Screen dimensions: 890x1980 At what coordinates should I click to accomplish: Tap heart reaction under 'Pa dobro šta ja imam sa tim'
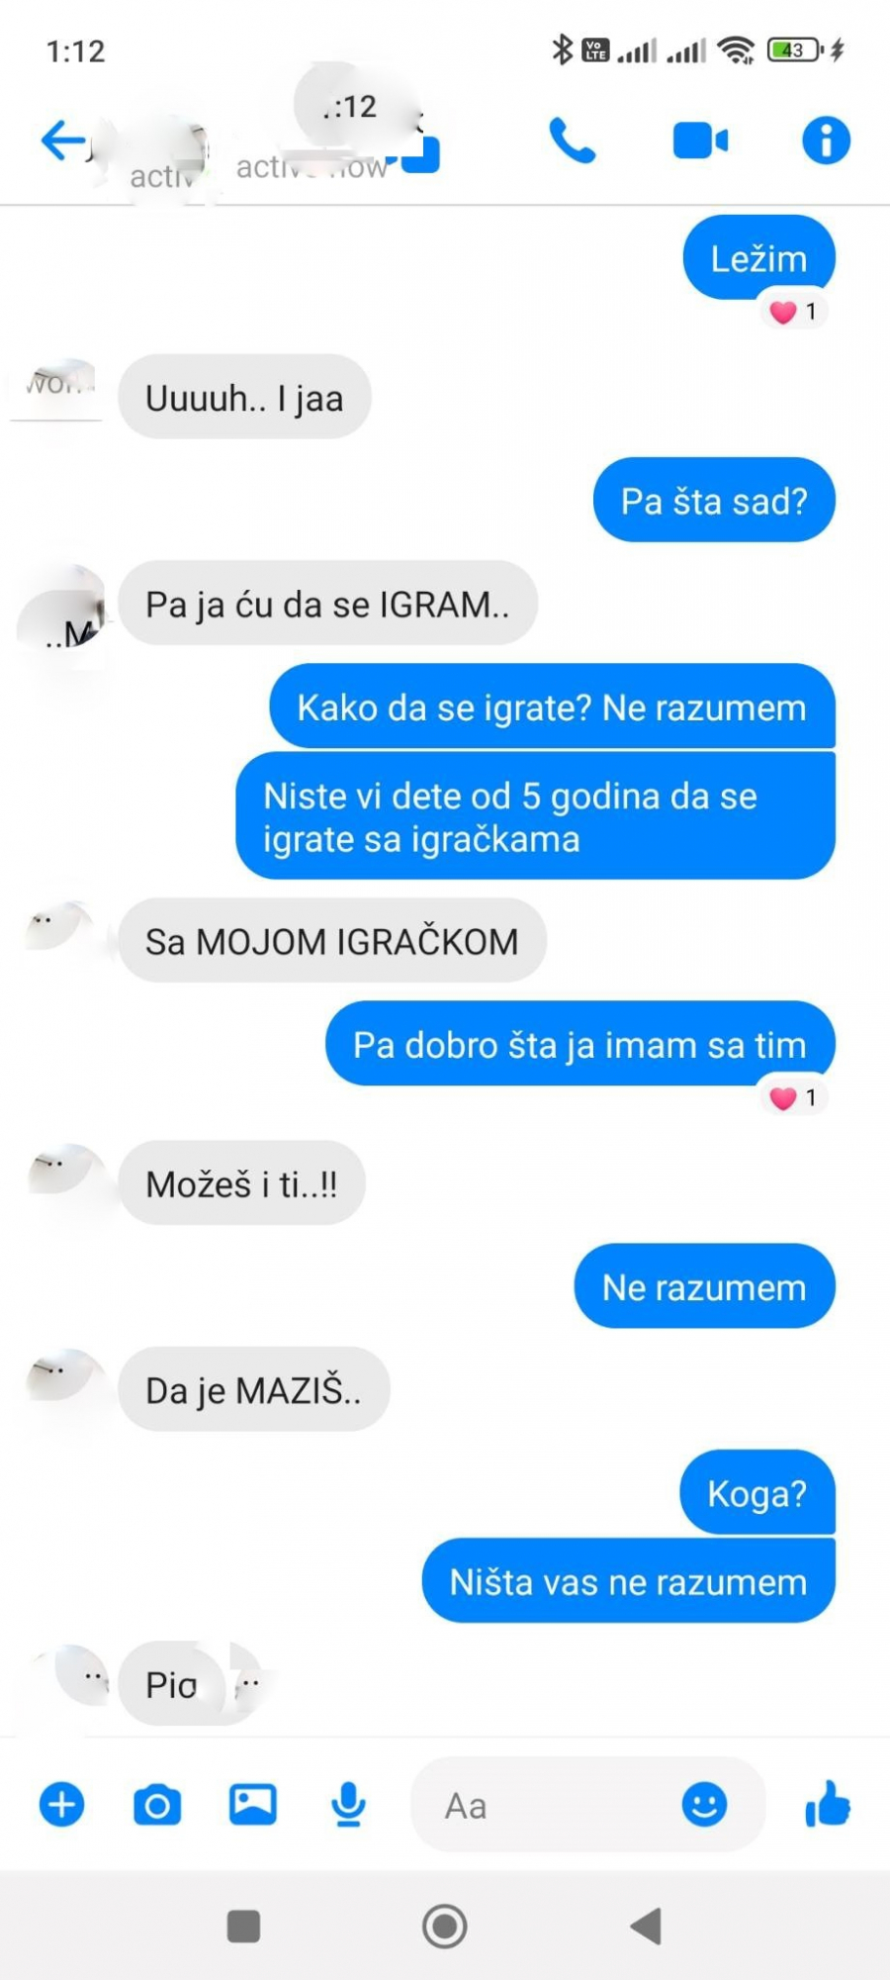(793, 1097)
